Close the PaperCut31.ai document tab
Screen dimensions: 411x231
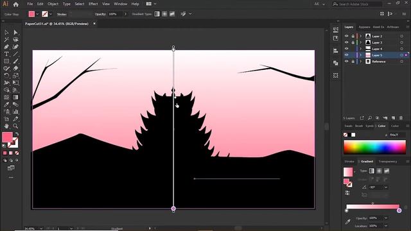94,24
